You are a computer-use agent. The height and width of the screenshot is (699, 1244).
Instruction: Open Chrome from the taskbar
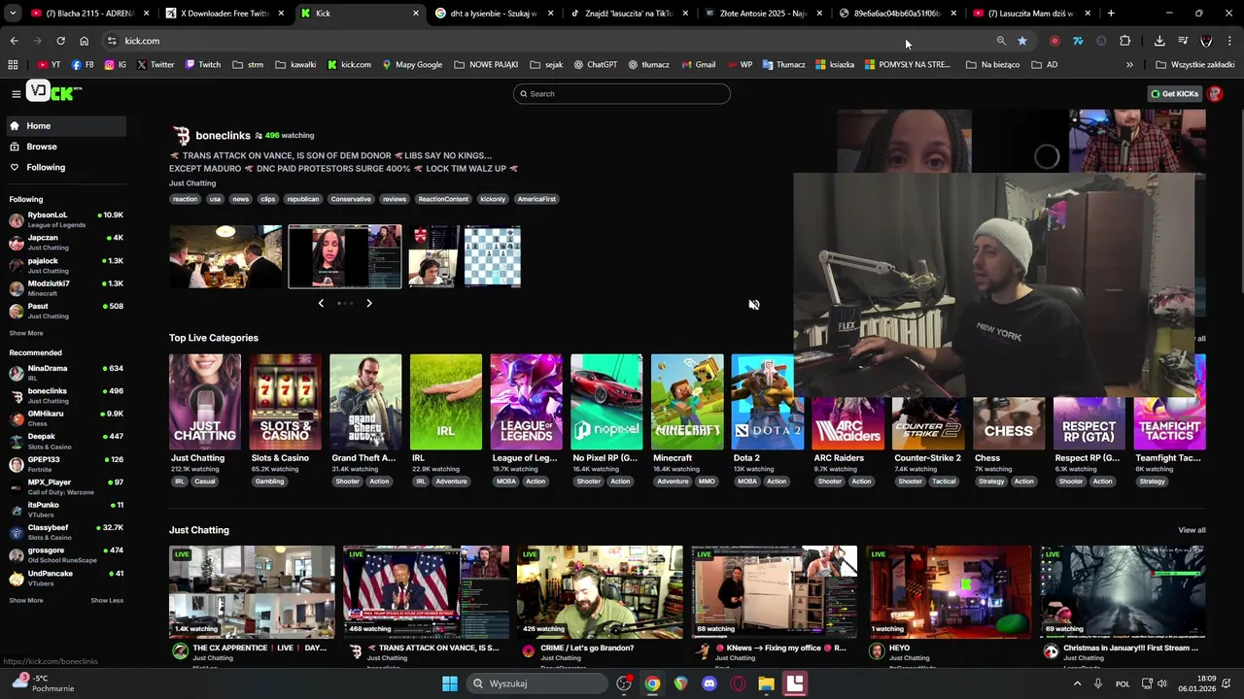[x=652, y=683]
